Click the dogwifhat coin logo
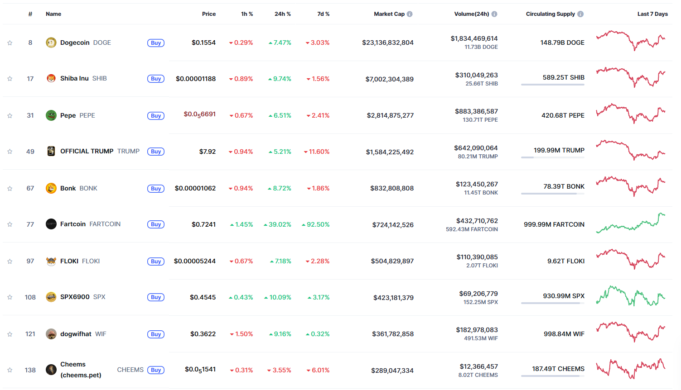 51,334
